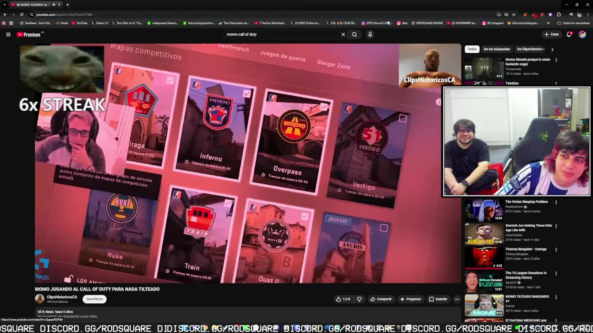Screen dimensions: 593x333
Task: Go to YouTube Premium home logo
Action: [29, 34]
